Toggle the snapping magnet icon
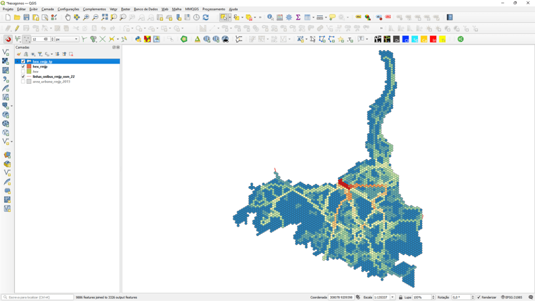The image size is (535, 301). [8, 39]
